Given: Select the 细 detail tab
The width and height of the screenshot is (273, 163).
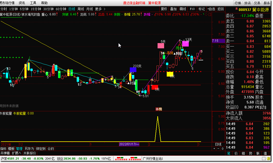Looking at the screenshot, I should pos(243,153).
